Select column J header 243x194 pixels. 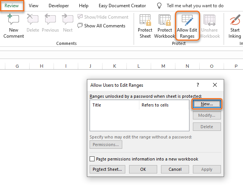[90, 66]
